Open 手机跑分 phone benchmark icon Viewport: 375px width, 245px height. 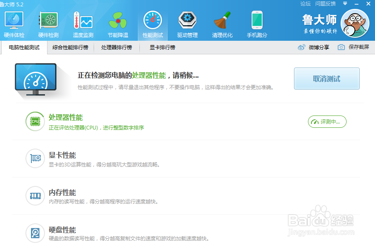[x=257, y=20]
